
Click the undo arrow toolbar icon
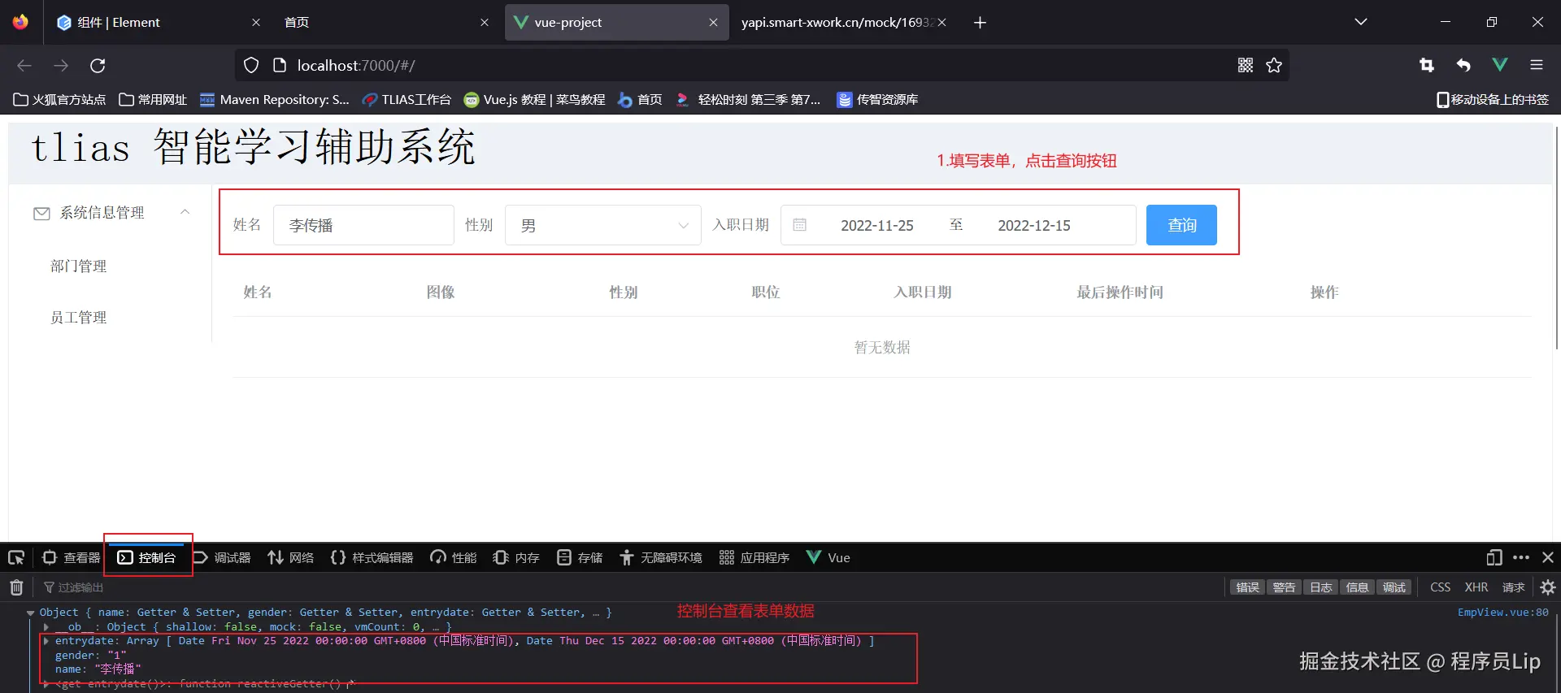coord(1463,65)
